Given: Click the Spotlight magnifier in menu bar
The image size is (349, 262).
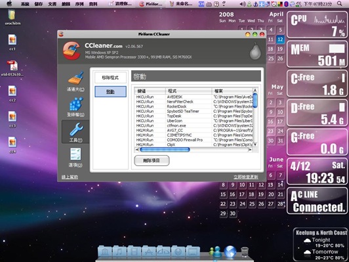Looking at the screenshot, I should click(339, 3).
